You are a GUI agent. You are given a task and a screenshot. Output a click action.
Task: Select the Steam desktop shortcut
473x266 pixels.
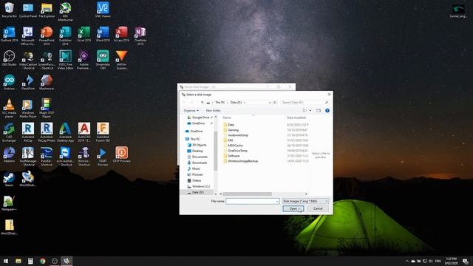point(9,179)
